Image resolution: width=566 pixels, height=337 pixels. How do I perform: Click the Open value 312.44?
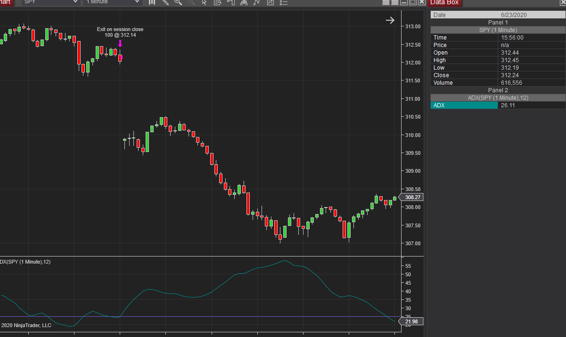coord(509,53)
